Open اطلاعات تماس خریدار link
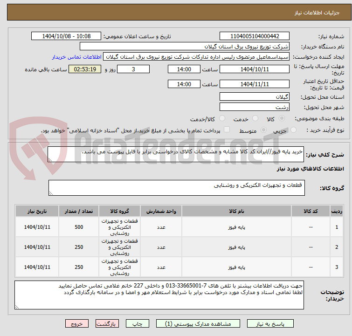This screenshot has width=352, height=336. pos(77,57)
